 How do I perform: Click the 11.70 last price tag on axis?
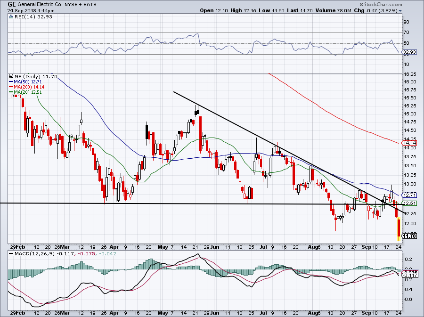(410, 236)
